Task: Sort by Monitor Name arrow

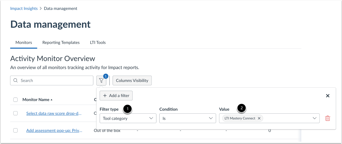Action: [52, 100]
